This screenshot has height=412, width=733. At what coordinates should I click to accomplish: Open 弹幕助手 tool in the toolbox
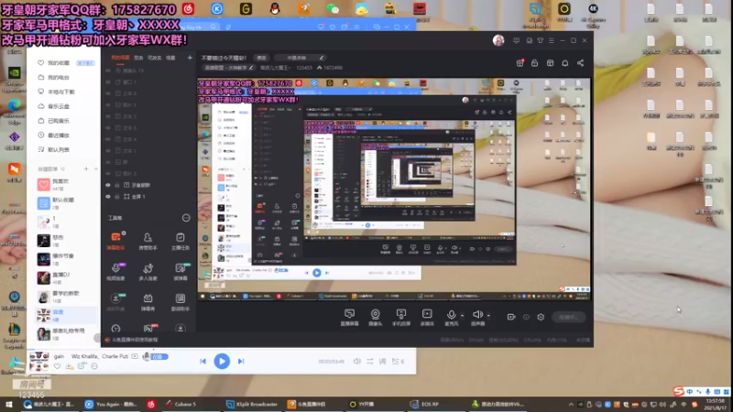pos(116,240)
